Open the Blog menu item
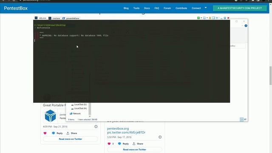The height and width of the screenshot is (153, 272). [x=126, y=8]
